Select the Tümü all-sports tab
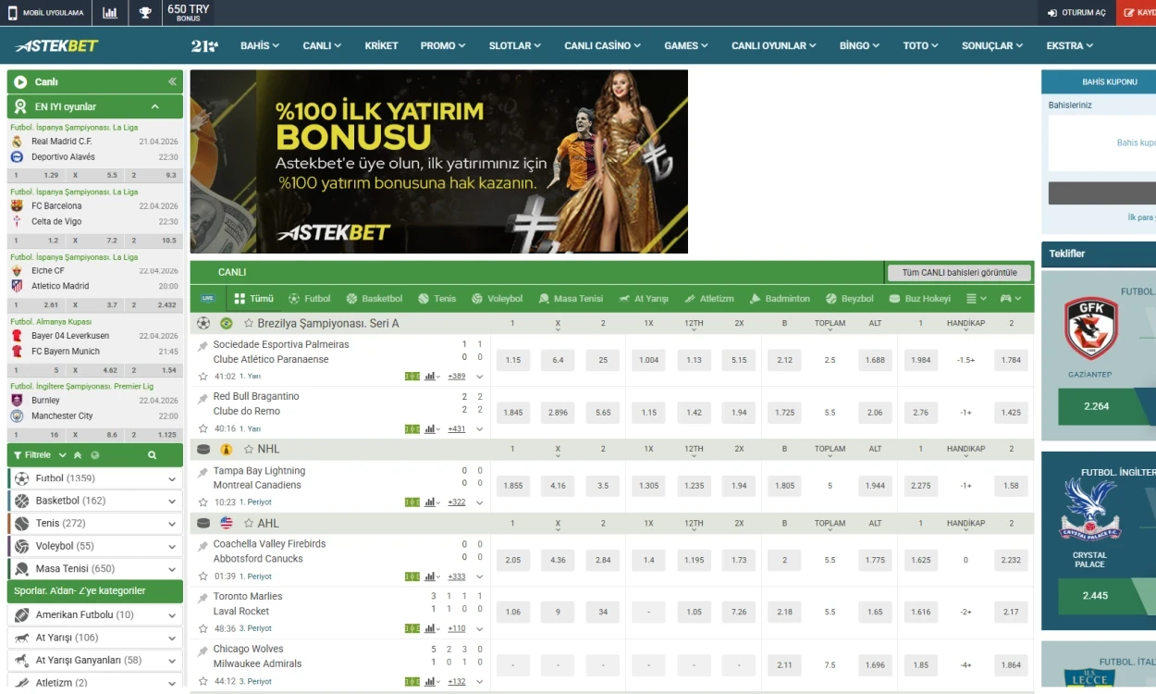Image resolution: width=1156 pixels, height=694 pixels. click(254, 299)
